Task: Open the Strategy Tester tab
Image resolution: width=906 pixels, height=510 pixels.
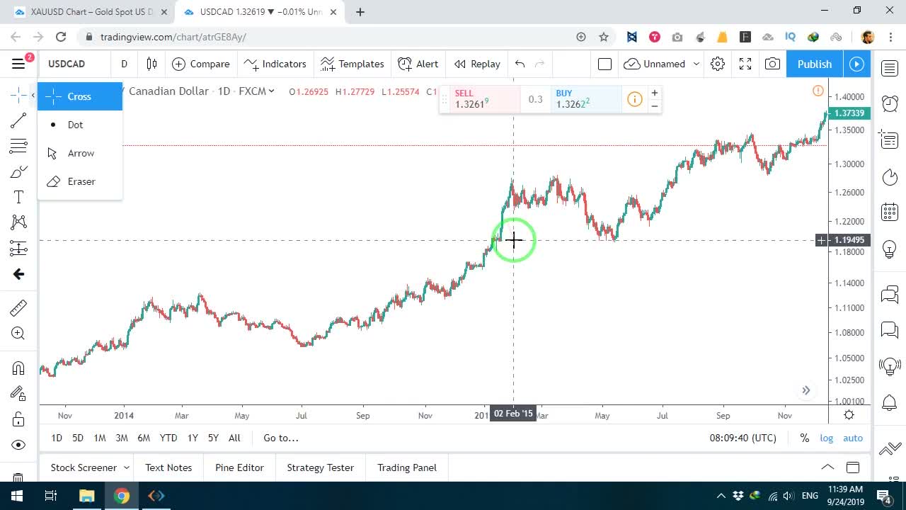Action: [x=320, y=467]
